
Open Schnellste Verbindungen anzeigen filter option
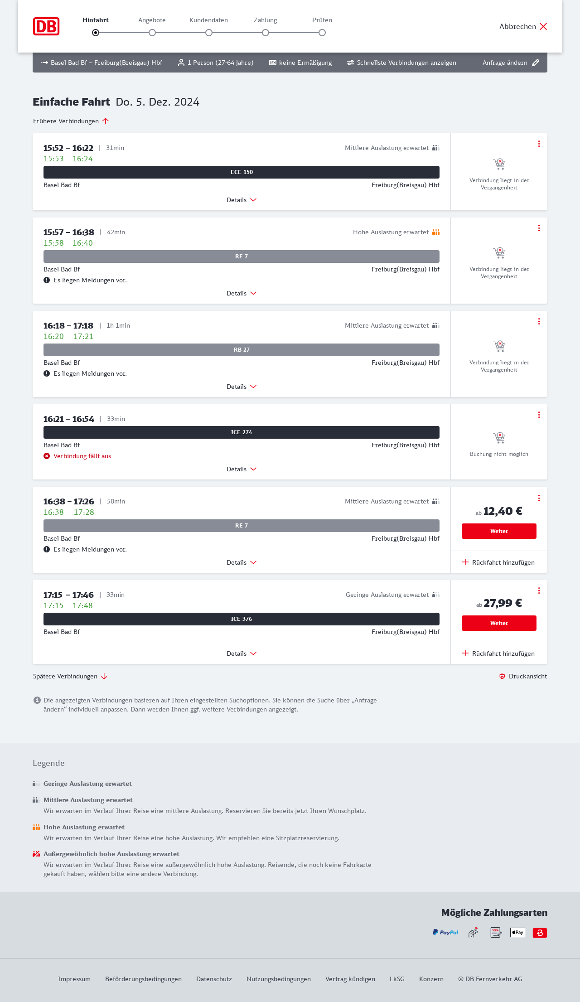(x=401, y=63)
